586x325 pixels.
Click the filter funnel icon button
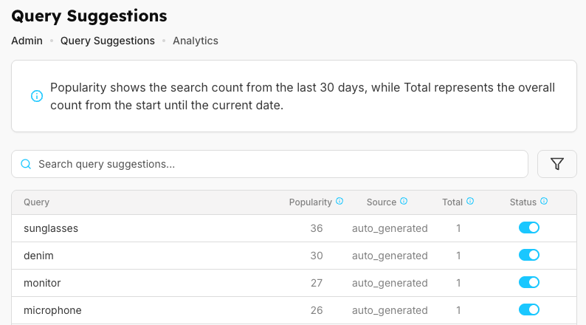pyautogui.click(x=557, y=164)
